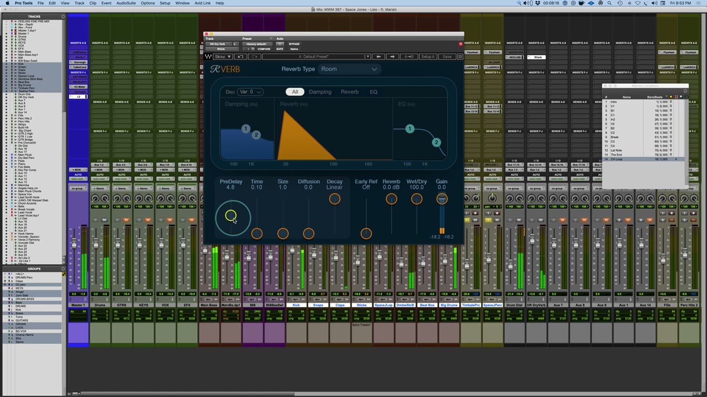Unmute the GTRS track

(126, 220)
